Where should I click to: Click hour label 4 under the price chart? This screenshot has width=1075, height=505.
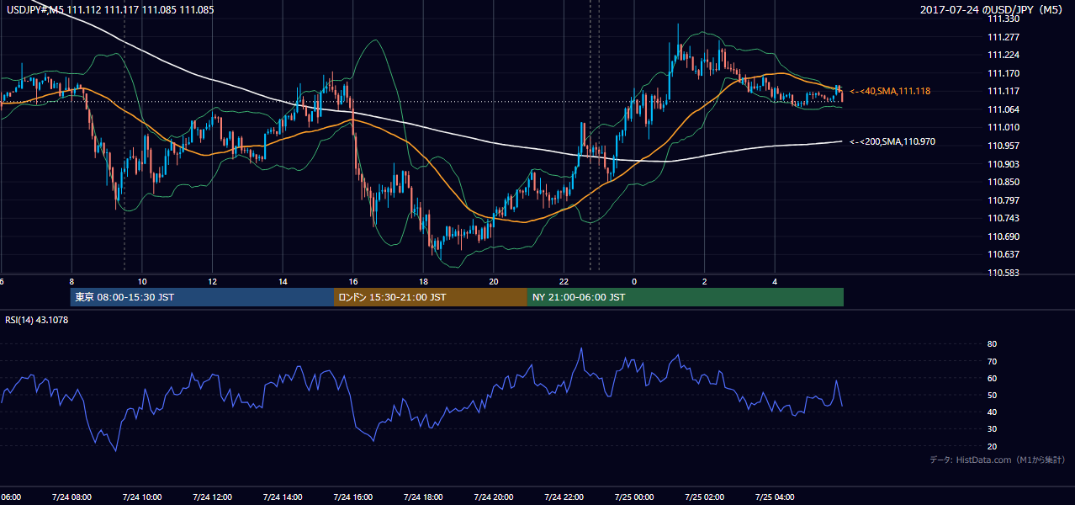(x=775, y=281)
